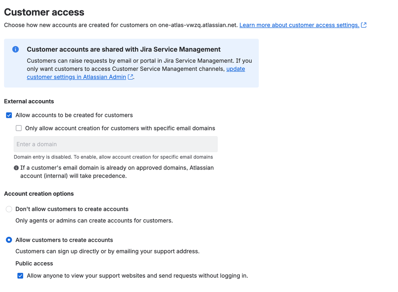Click external link icon after access settings link

(364, 25)
